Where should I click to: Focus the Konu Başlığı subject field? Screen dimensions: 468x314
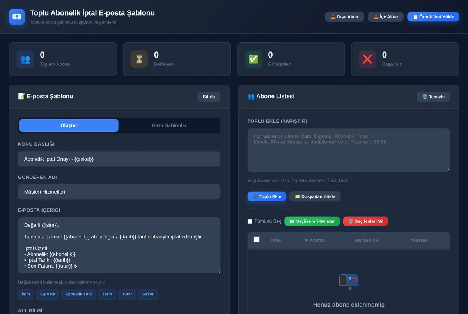119,159
